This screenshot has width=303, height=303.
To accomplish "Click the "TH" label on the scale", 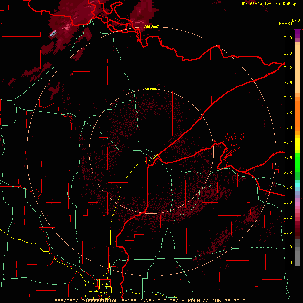I will pyautogui.click(x=289, y=262).
